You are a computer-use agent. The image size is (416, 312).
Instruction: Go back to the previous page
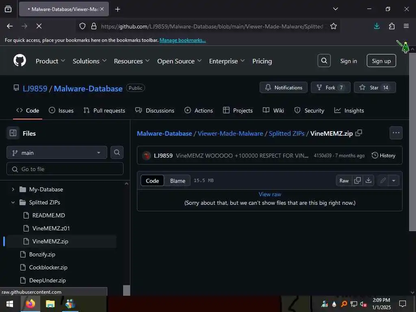(10, 26)
